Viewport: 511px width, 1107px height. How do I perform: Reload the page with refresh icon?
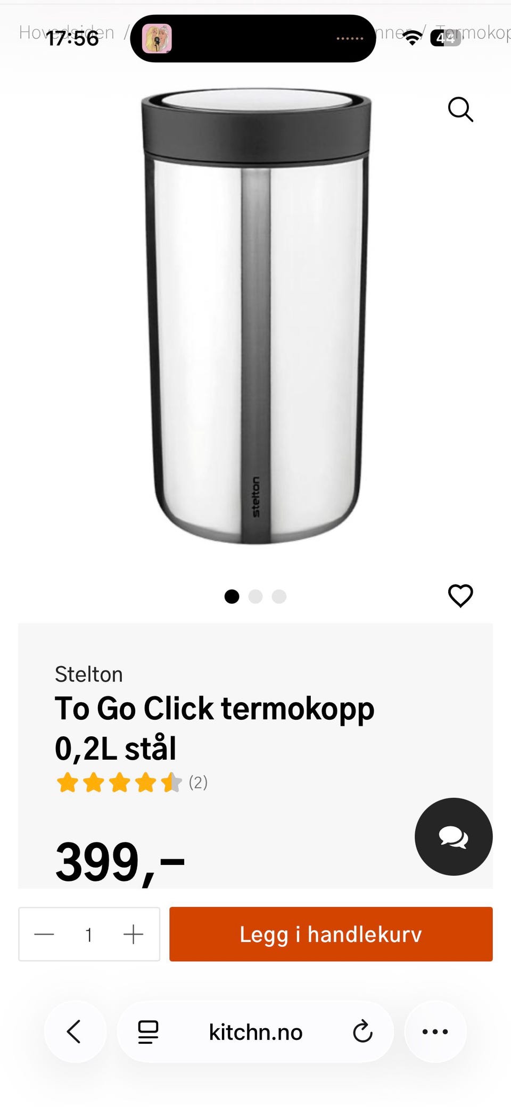click(362, 1032)
